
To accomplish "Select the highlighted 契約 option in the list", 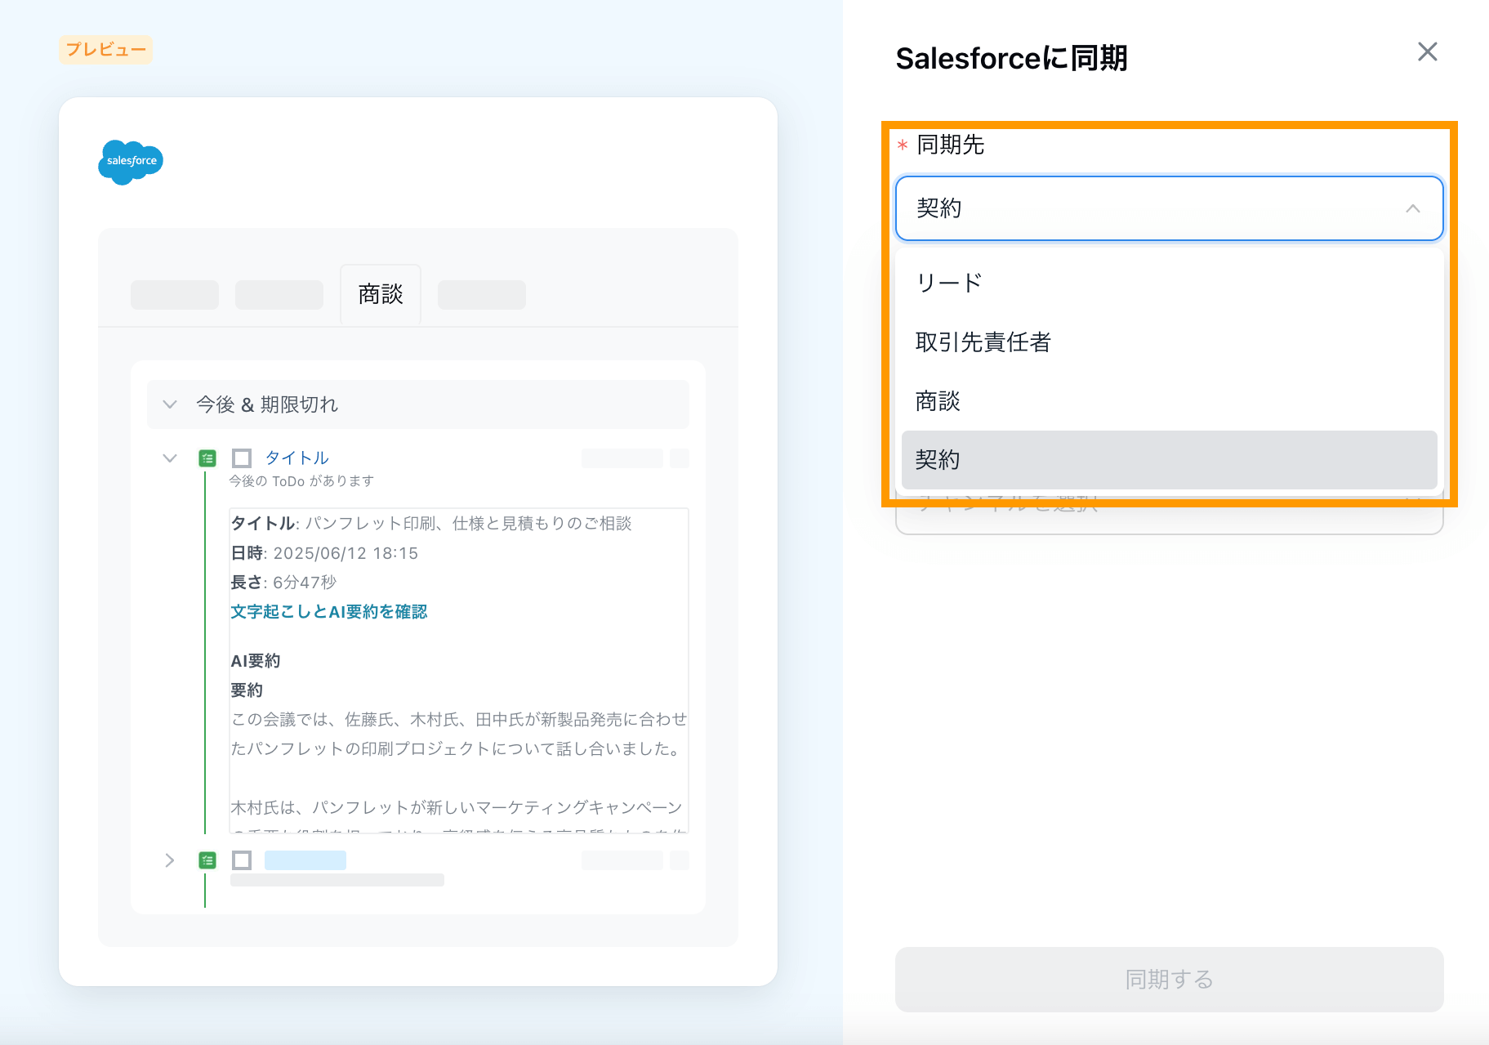I will click(x=1169, y=459).
